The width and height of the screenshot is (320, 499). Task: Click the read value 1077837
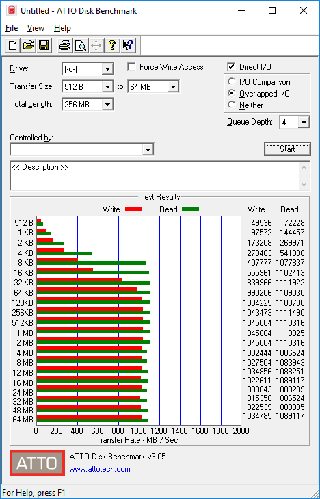point(291,263)
